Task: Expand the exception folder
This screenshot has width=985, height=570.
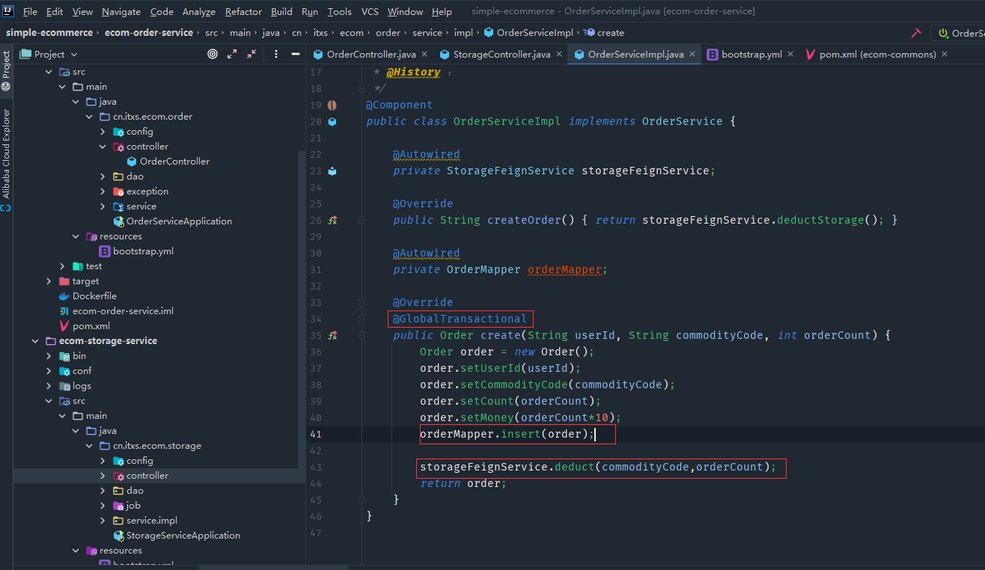Action: [x=103, y=191]
